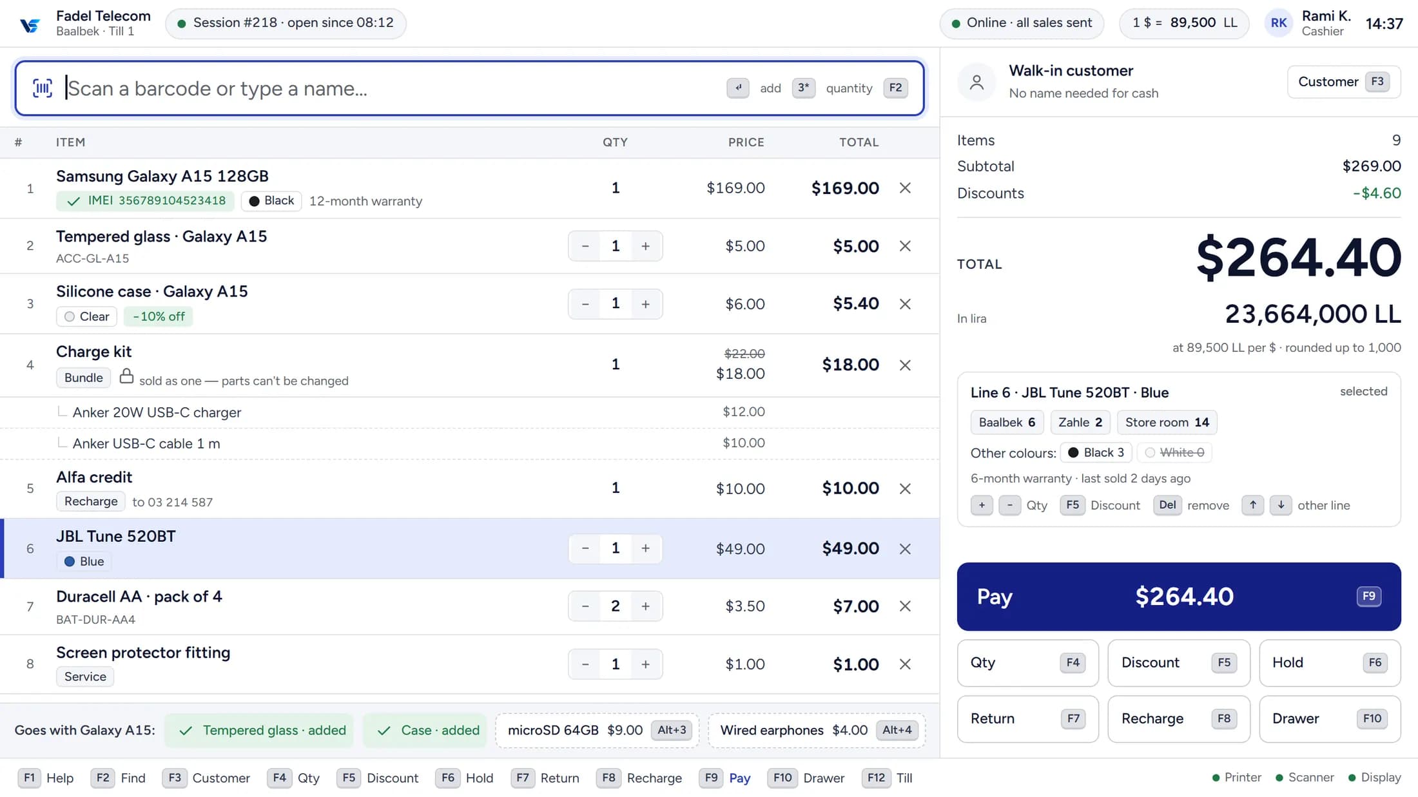Check Display status indicator

(x=1375, y=778)
